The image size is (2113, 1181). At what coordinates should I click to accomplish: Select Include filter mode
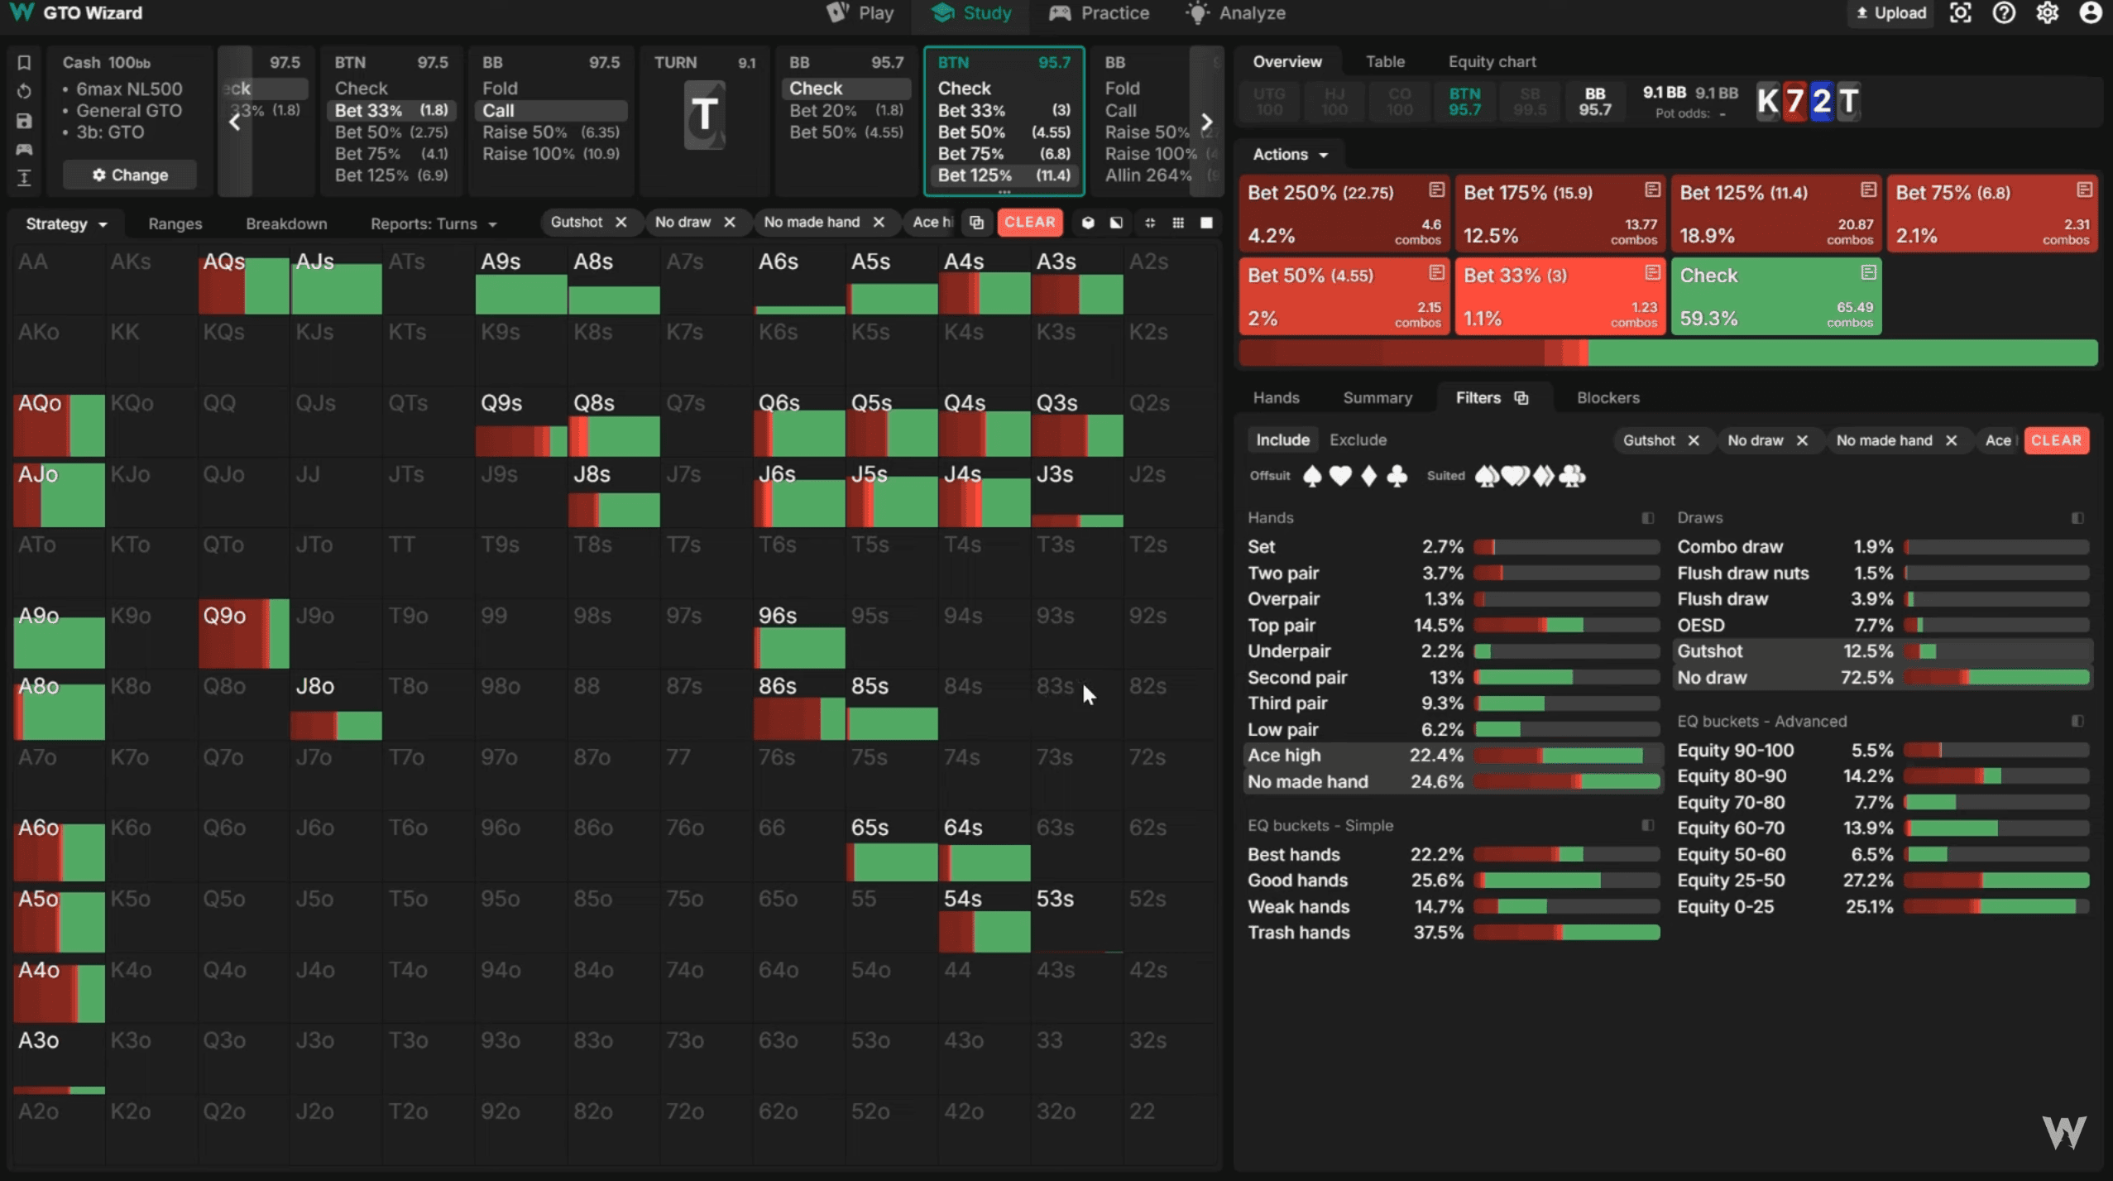coord(1282,440)
